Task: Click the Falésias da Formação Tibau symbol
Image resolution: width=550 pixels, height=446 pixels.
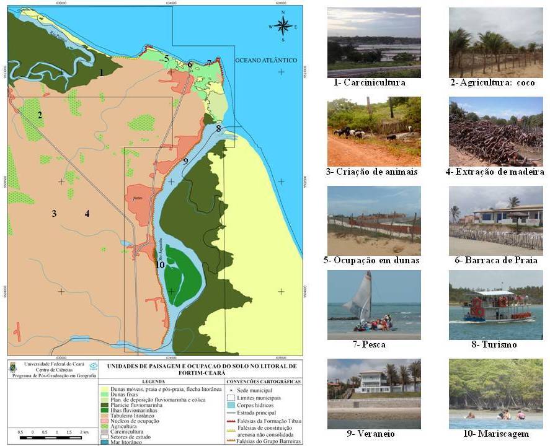Action: [231, 421]
